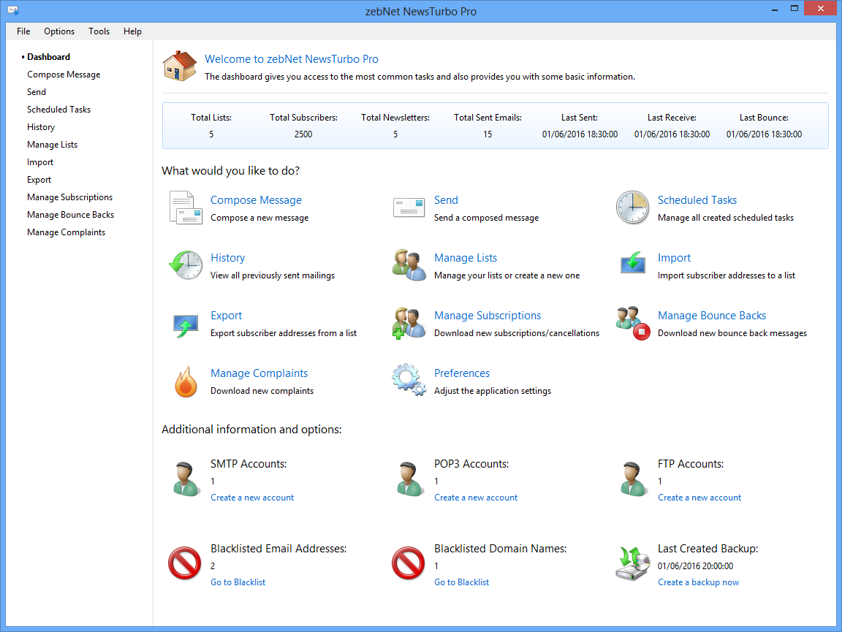This screenshot has width=842, height=632.
Task: Click the Manage Subscriptions dashboard heading link
Action: click(488, 316)
